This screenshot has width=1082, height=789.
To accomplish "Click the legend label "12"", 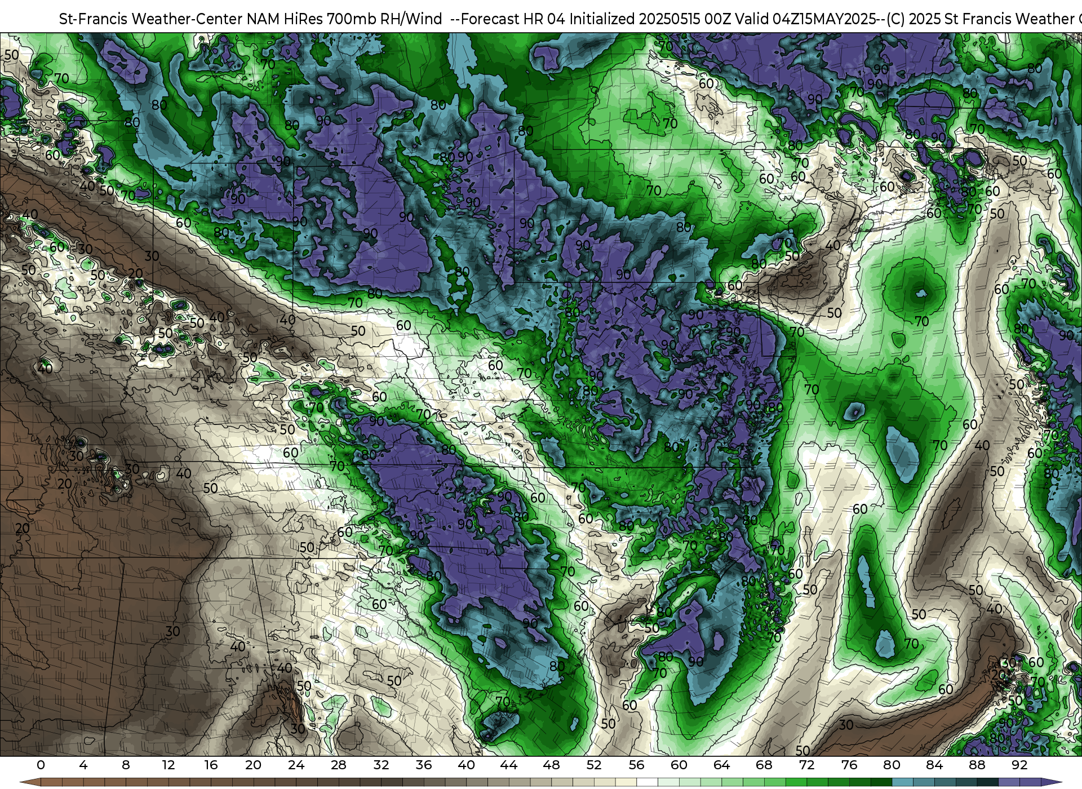I will (x=168, y=765).
